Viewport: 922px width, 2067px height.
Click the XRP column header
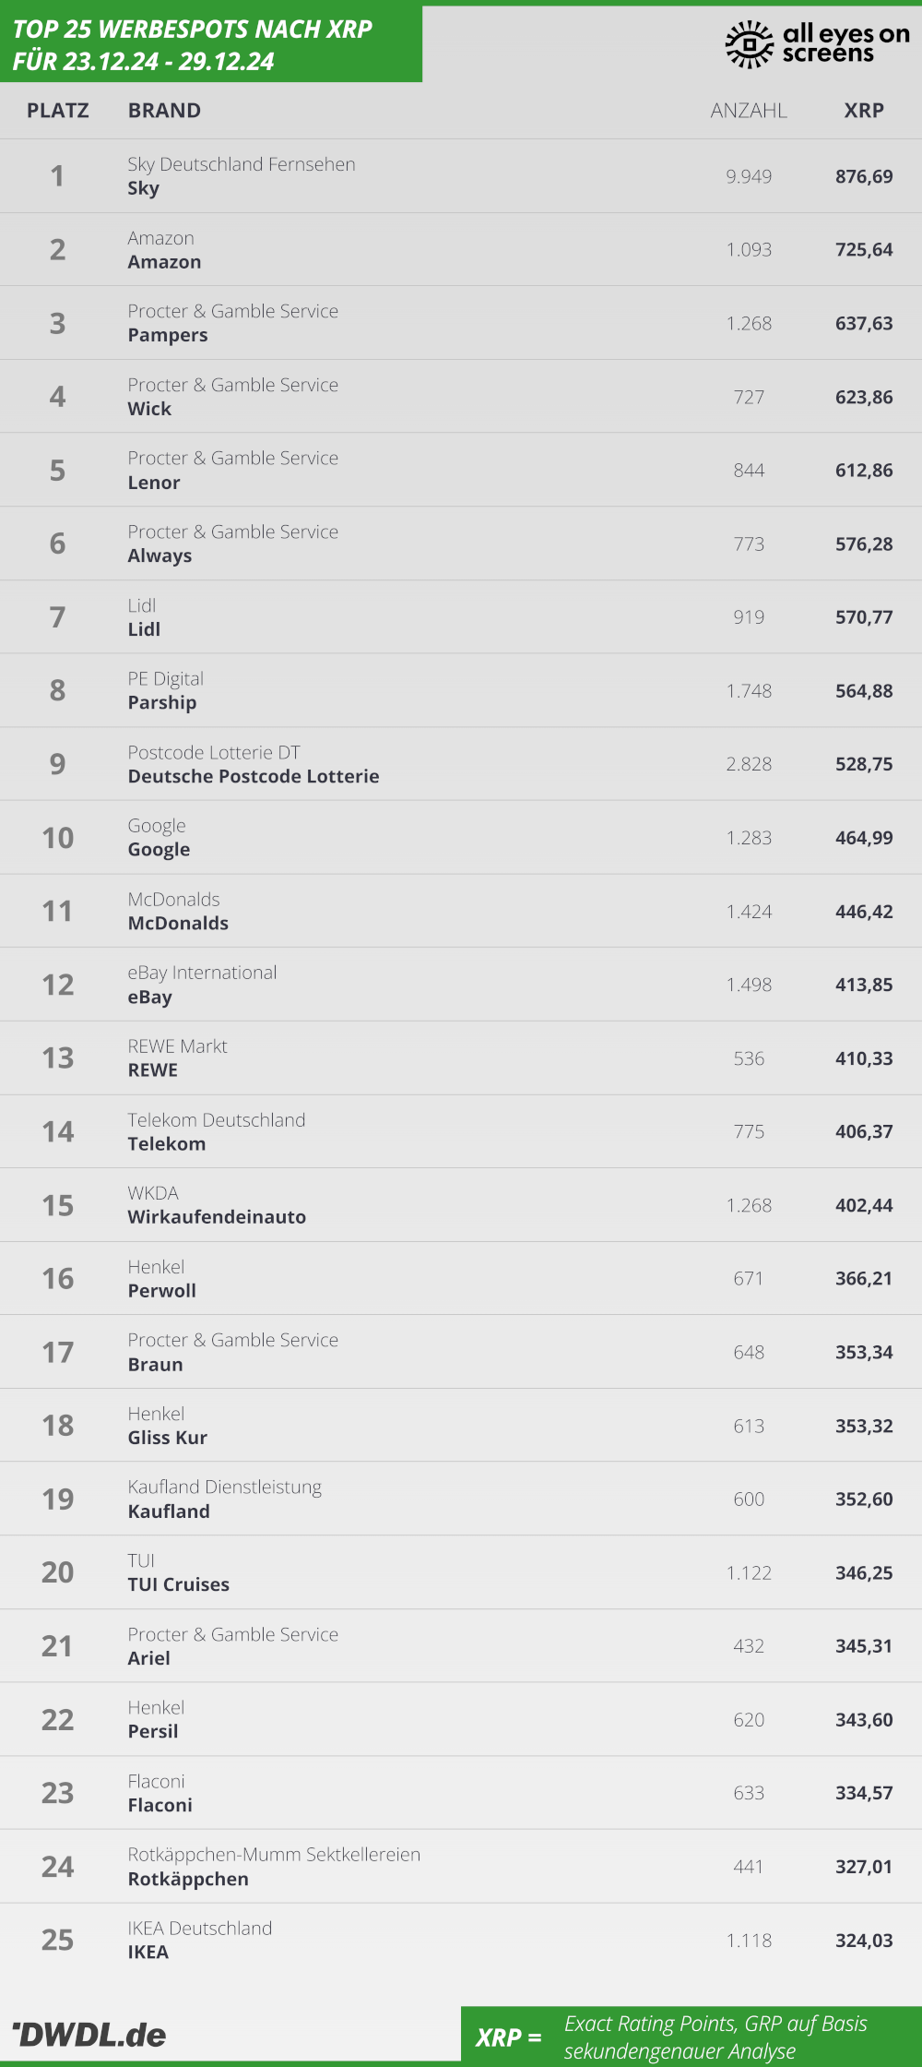click(x=864, y=111)
